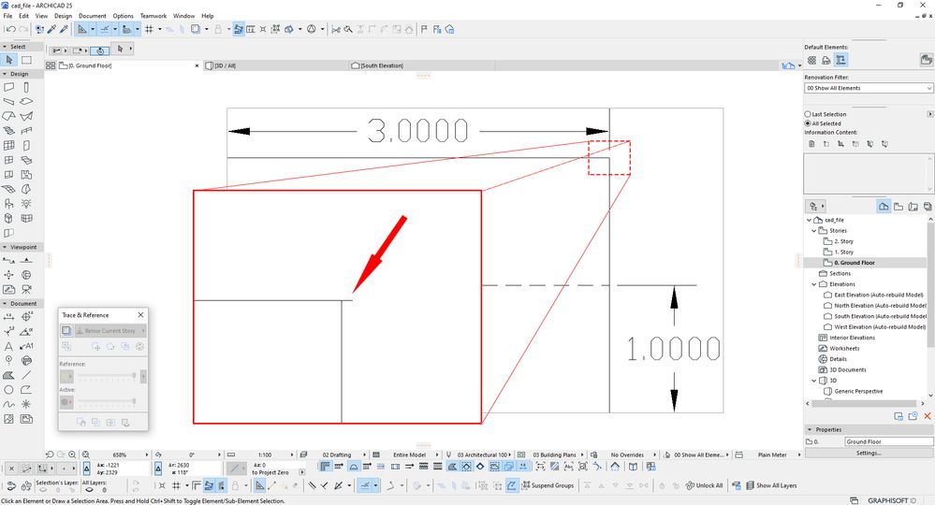
Task: Click the Navigator vertical scrollbar
Action: click(930, 282)
